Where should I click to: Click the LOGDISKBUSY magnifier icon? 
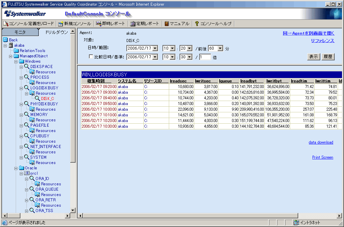tap(27, 88)
